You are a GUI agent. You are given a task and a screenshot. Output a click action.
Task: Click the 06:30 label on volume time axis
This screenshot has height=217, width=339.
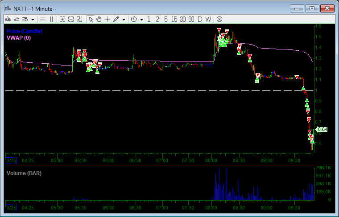point(135,208)
